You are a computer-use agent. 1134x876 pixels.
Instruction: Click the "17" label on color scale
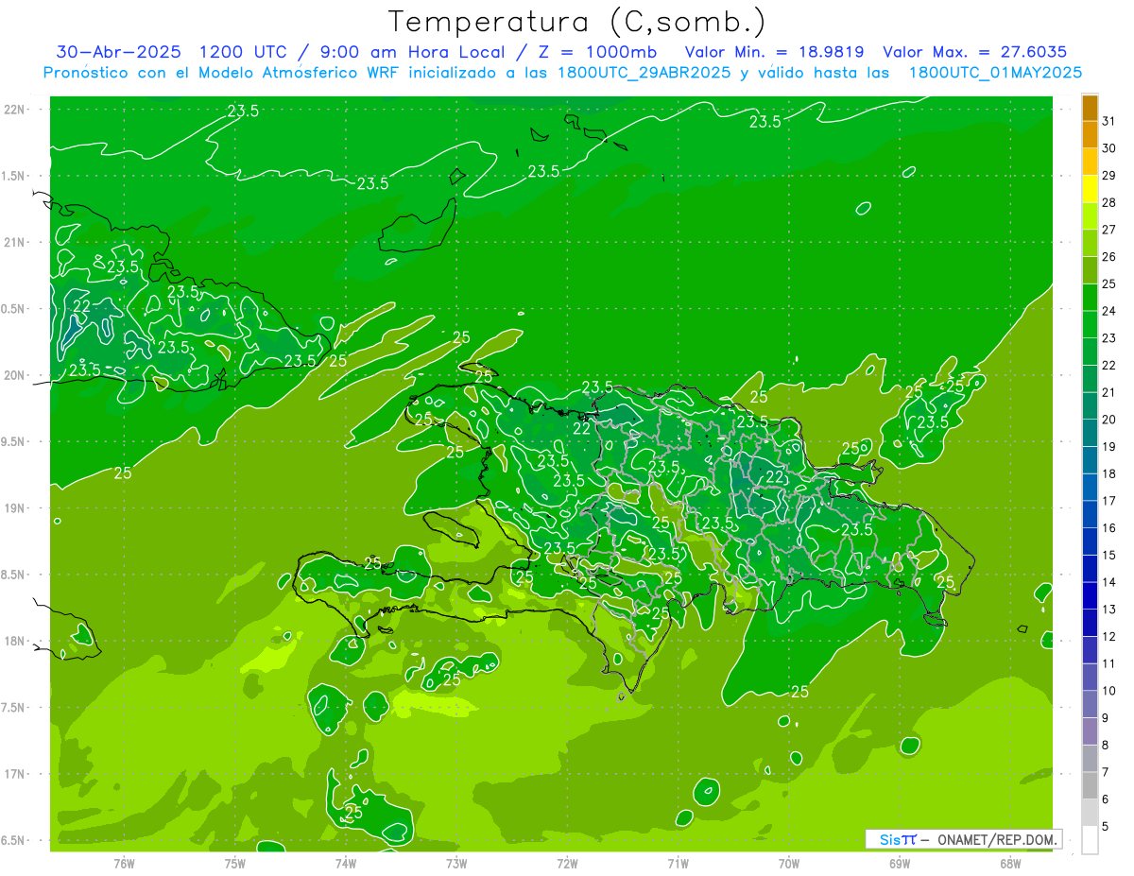[x=1109, y=501]
